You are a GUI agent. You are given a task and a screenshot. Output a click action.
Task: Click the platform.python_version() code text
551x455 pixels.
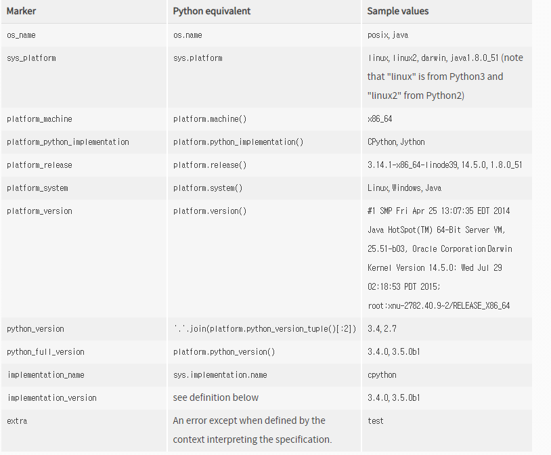tap(224, 351)
